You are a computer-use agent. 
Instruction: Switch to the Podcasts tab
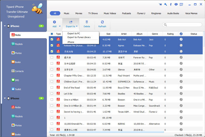point(126,13)
